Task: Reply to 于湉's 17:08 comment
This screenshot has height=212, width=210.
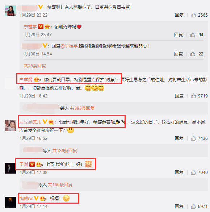Action: [x=179, y=172]
